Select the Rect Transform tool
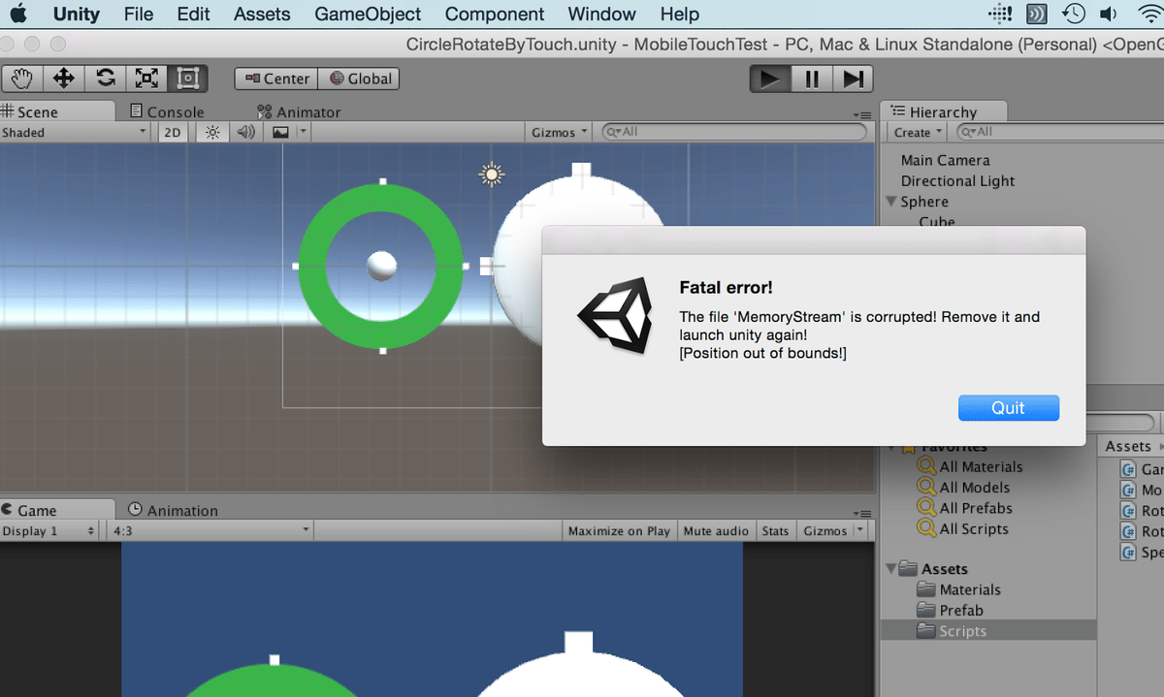Viewport: 1164px width, 697px height. tap(188, 79)
